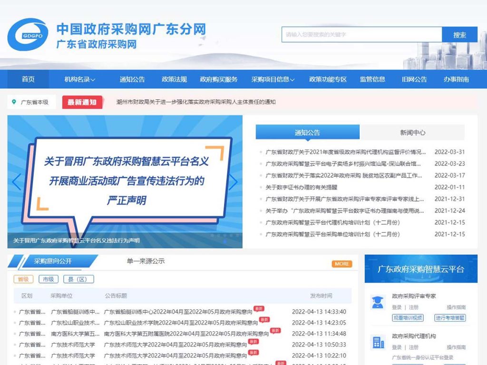Open the 乡村振兴馆汕尾 notice dated 2022-03-23

[x=343, y=164]
